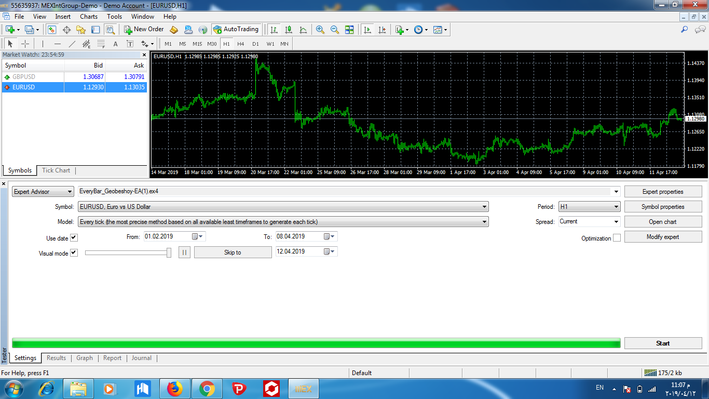The image size is (709, 399).
Task: Select the horizontal line drawing tool
Action: pos(58,44)
